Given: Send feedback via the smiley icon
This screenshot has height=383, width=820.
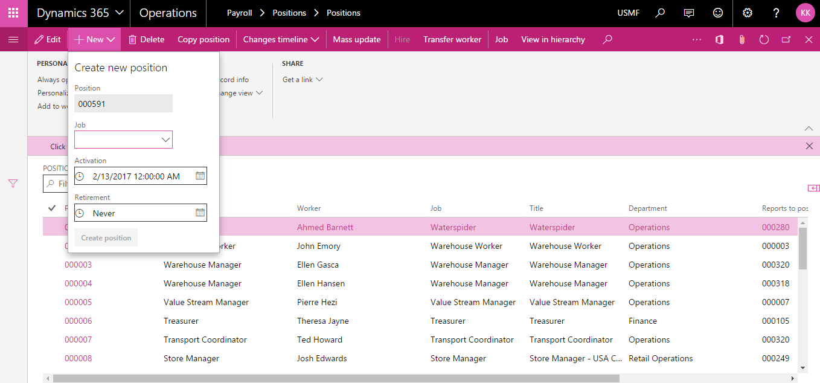Looking at the screenshot, I should (x=717, y=13).
